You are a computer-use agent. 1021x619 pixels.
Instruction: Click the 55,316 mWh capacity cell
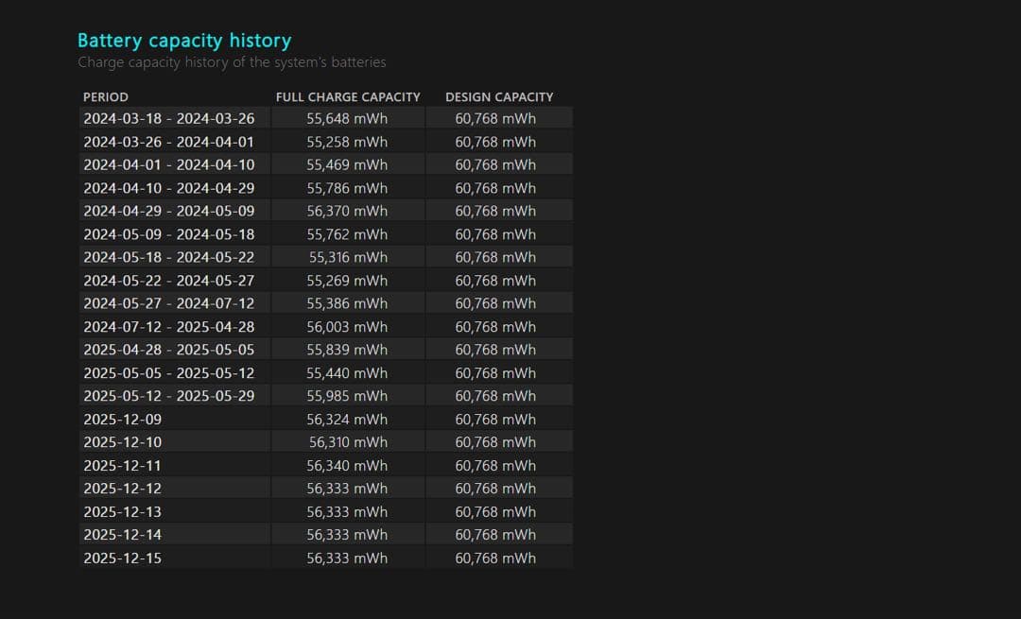(348, 257)
